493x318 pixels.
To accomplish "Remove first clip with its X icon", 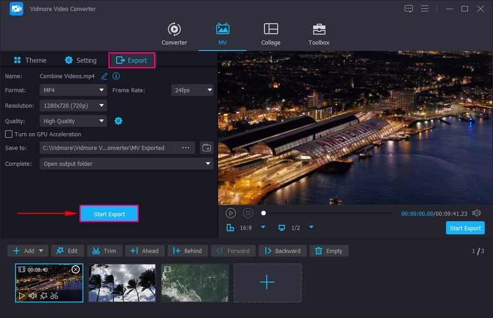I will [x=76, y=269].
